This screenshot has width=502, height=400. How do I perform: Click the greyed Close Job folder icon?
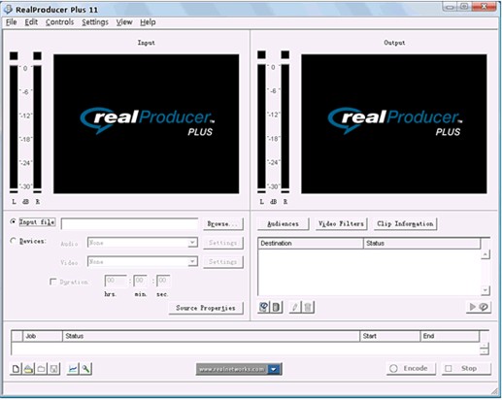pyautogui.click(x=41, y=369)
